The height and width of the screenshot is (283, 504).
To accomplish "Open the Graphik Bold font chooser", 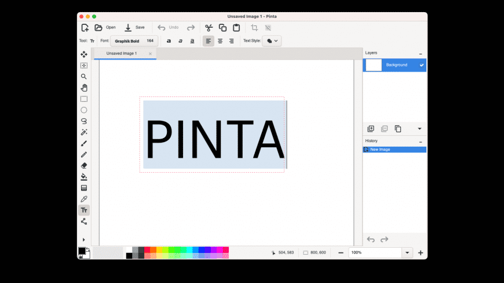I will [134, 41].
